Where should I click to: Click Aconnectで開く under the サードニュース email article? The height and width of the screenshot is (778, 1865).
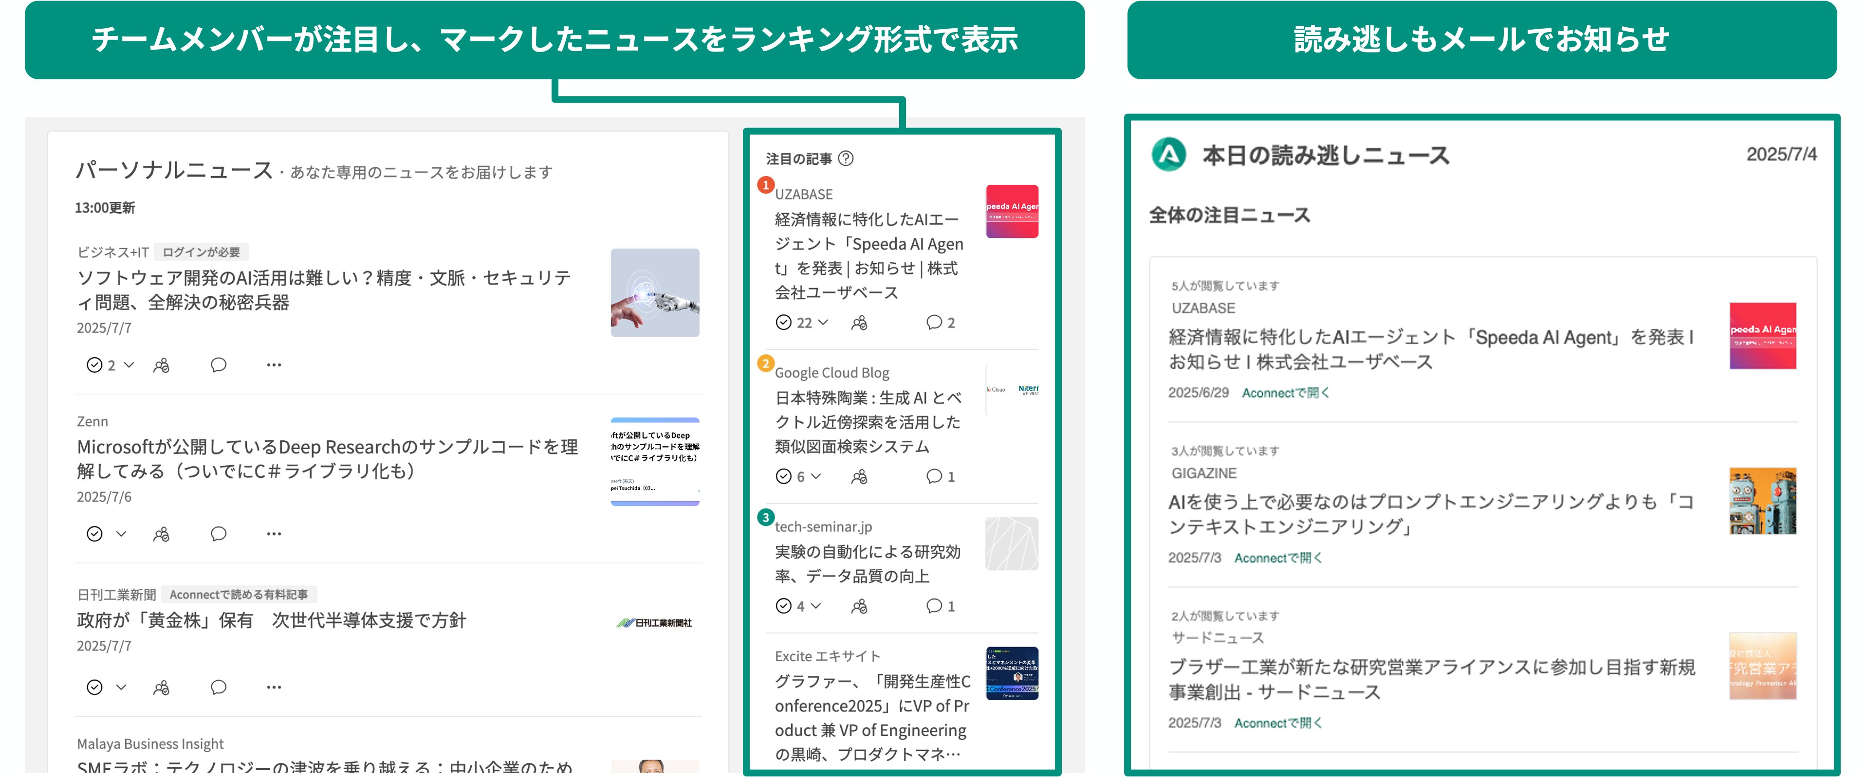pos(1278,722)
